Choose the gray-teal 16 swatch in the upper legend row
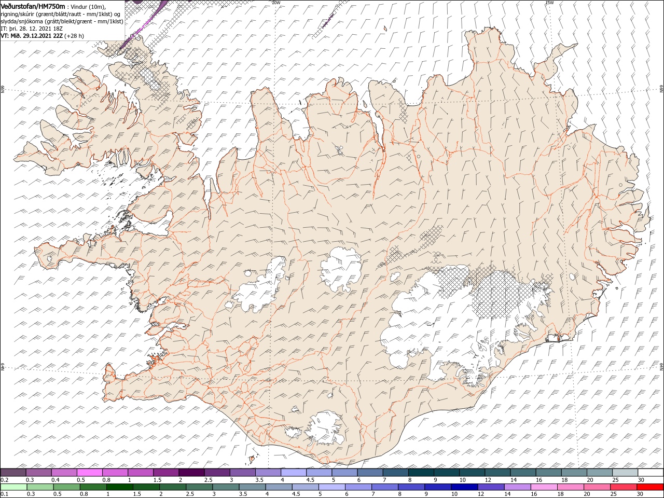 (x=548, y=473)
